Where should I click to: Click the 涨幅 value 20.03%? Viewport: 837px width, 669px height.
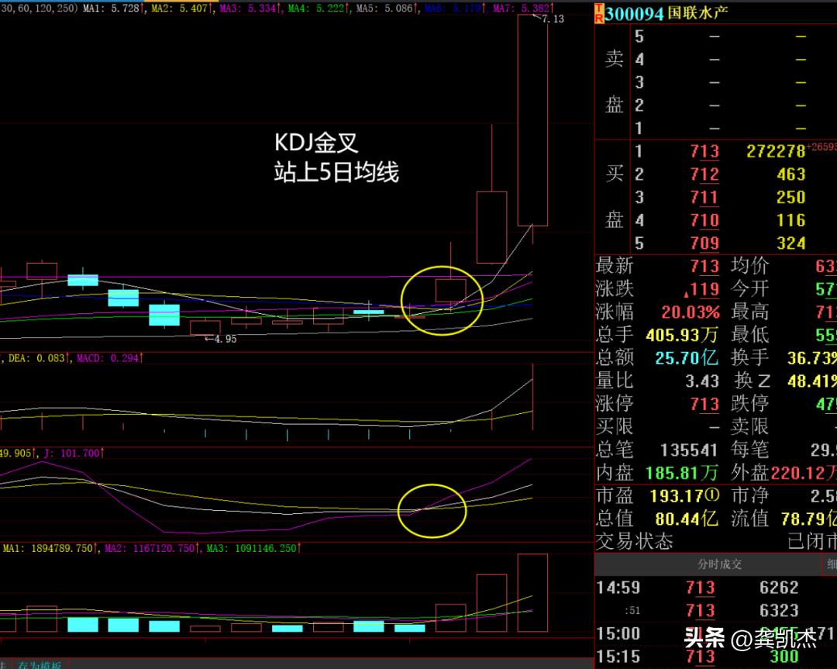(x=691, y=312)
